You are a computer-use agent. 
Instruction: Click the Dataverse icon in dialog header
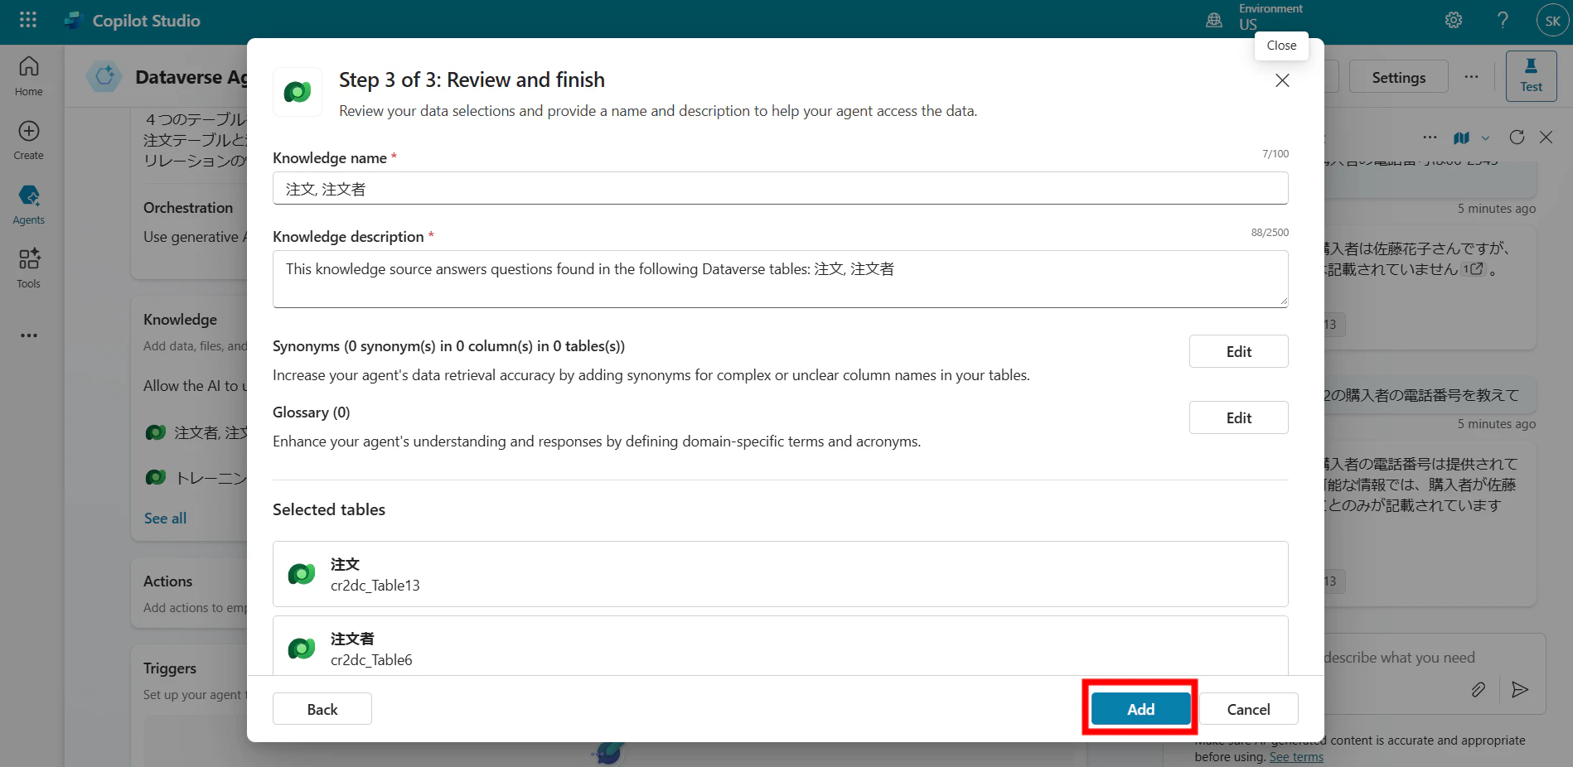[298, 92]
